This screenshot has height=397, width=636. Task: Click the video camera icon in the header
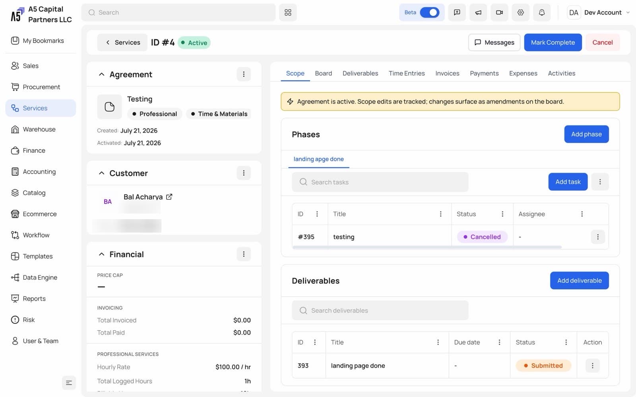pos(499,12)
